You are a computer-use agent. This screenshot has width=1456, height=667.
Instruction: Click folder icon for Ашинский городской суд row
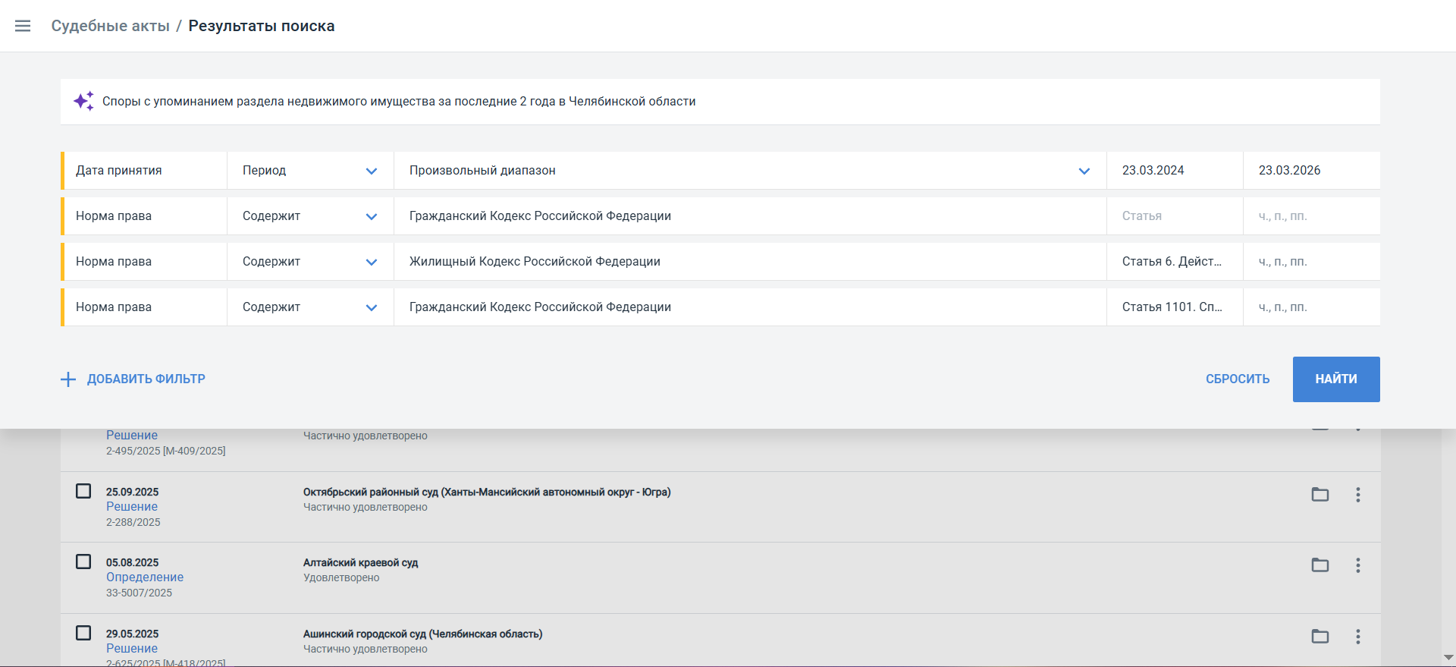(x=1320, y=637)
